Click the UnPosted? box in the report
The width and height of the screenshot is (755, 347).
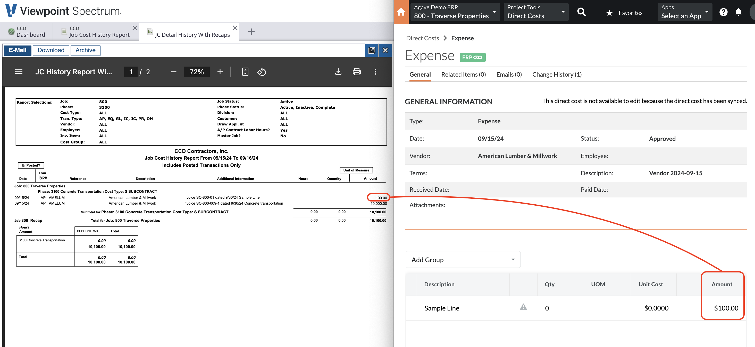coord(31,165)
